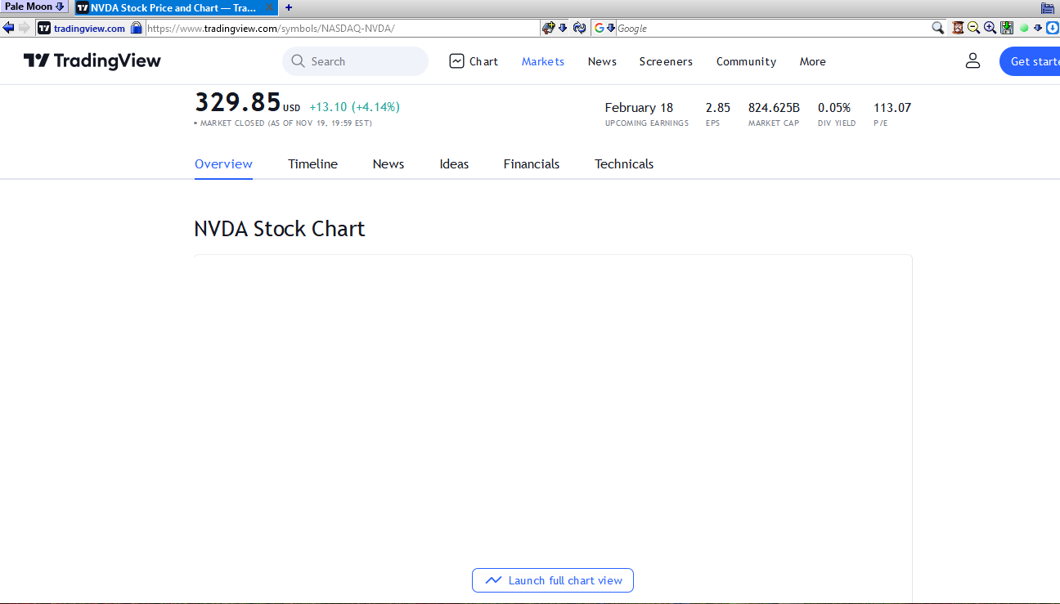Click the magnifier icon in TradingView search
1060x604 pixels.
pyautogui.click(x=298, y=61)
